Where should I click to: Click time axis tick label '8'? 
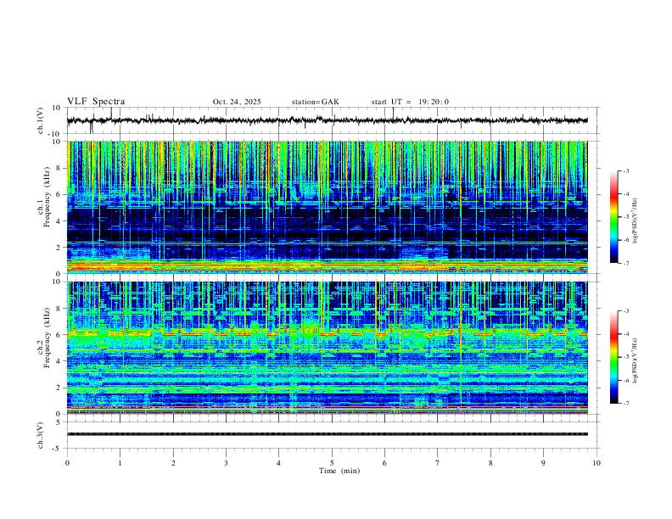pos(490,463)
